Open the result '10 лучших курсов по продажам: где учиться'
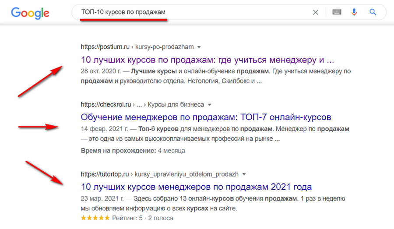394x229 pixels. coord(208,59)
